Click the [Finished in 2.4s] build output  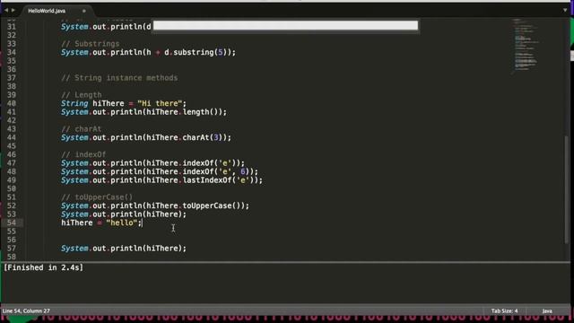click(44, 267)
